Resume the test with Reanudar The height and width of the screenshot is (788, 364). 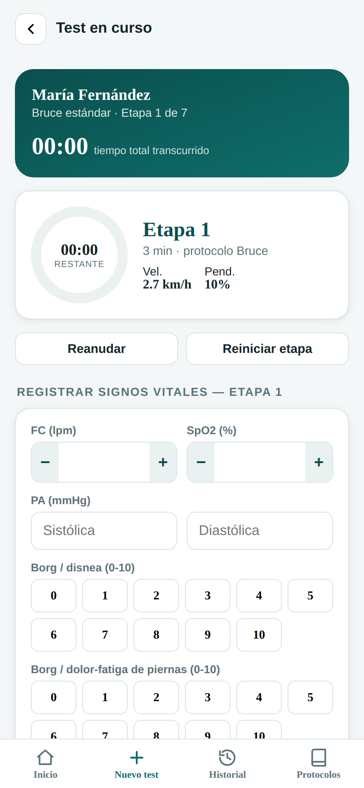click(x=97, y=349)
